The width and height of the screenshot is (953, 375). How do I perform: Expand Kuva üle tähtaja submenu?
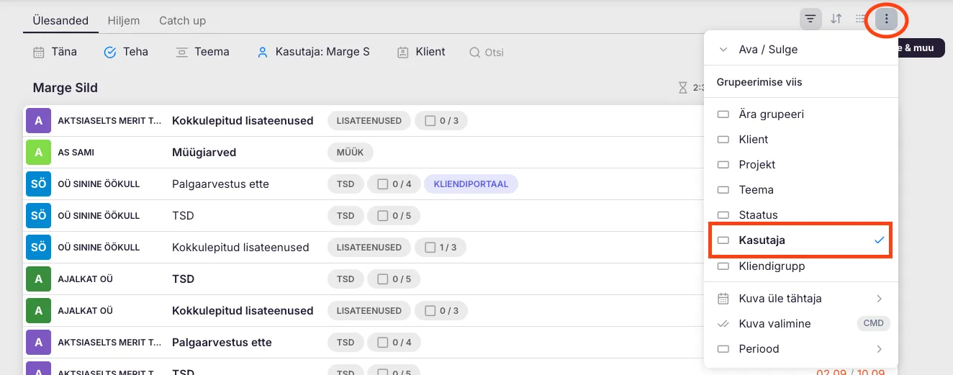(x=800, y=299)
